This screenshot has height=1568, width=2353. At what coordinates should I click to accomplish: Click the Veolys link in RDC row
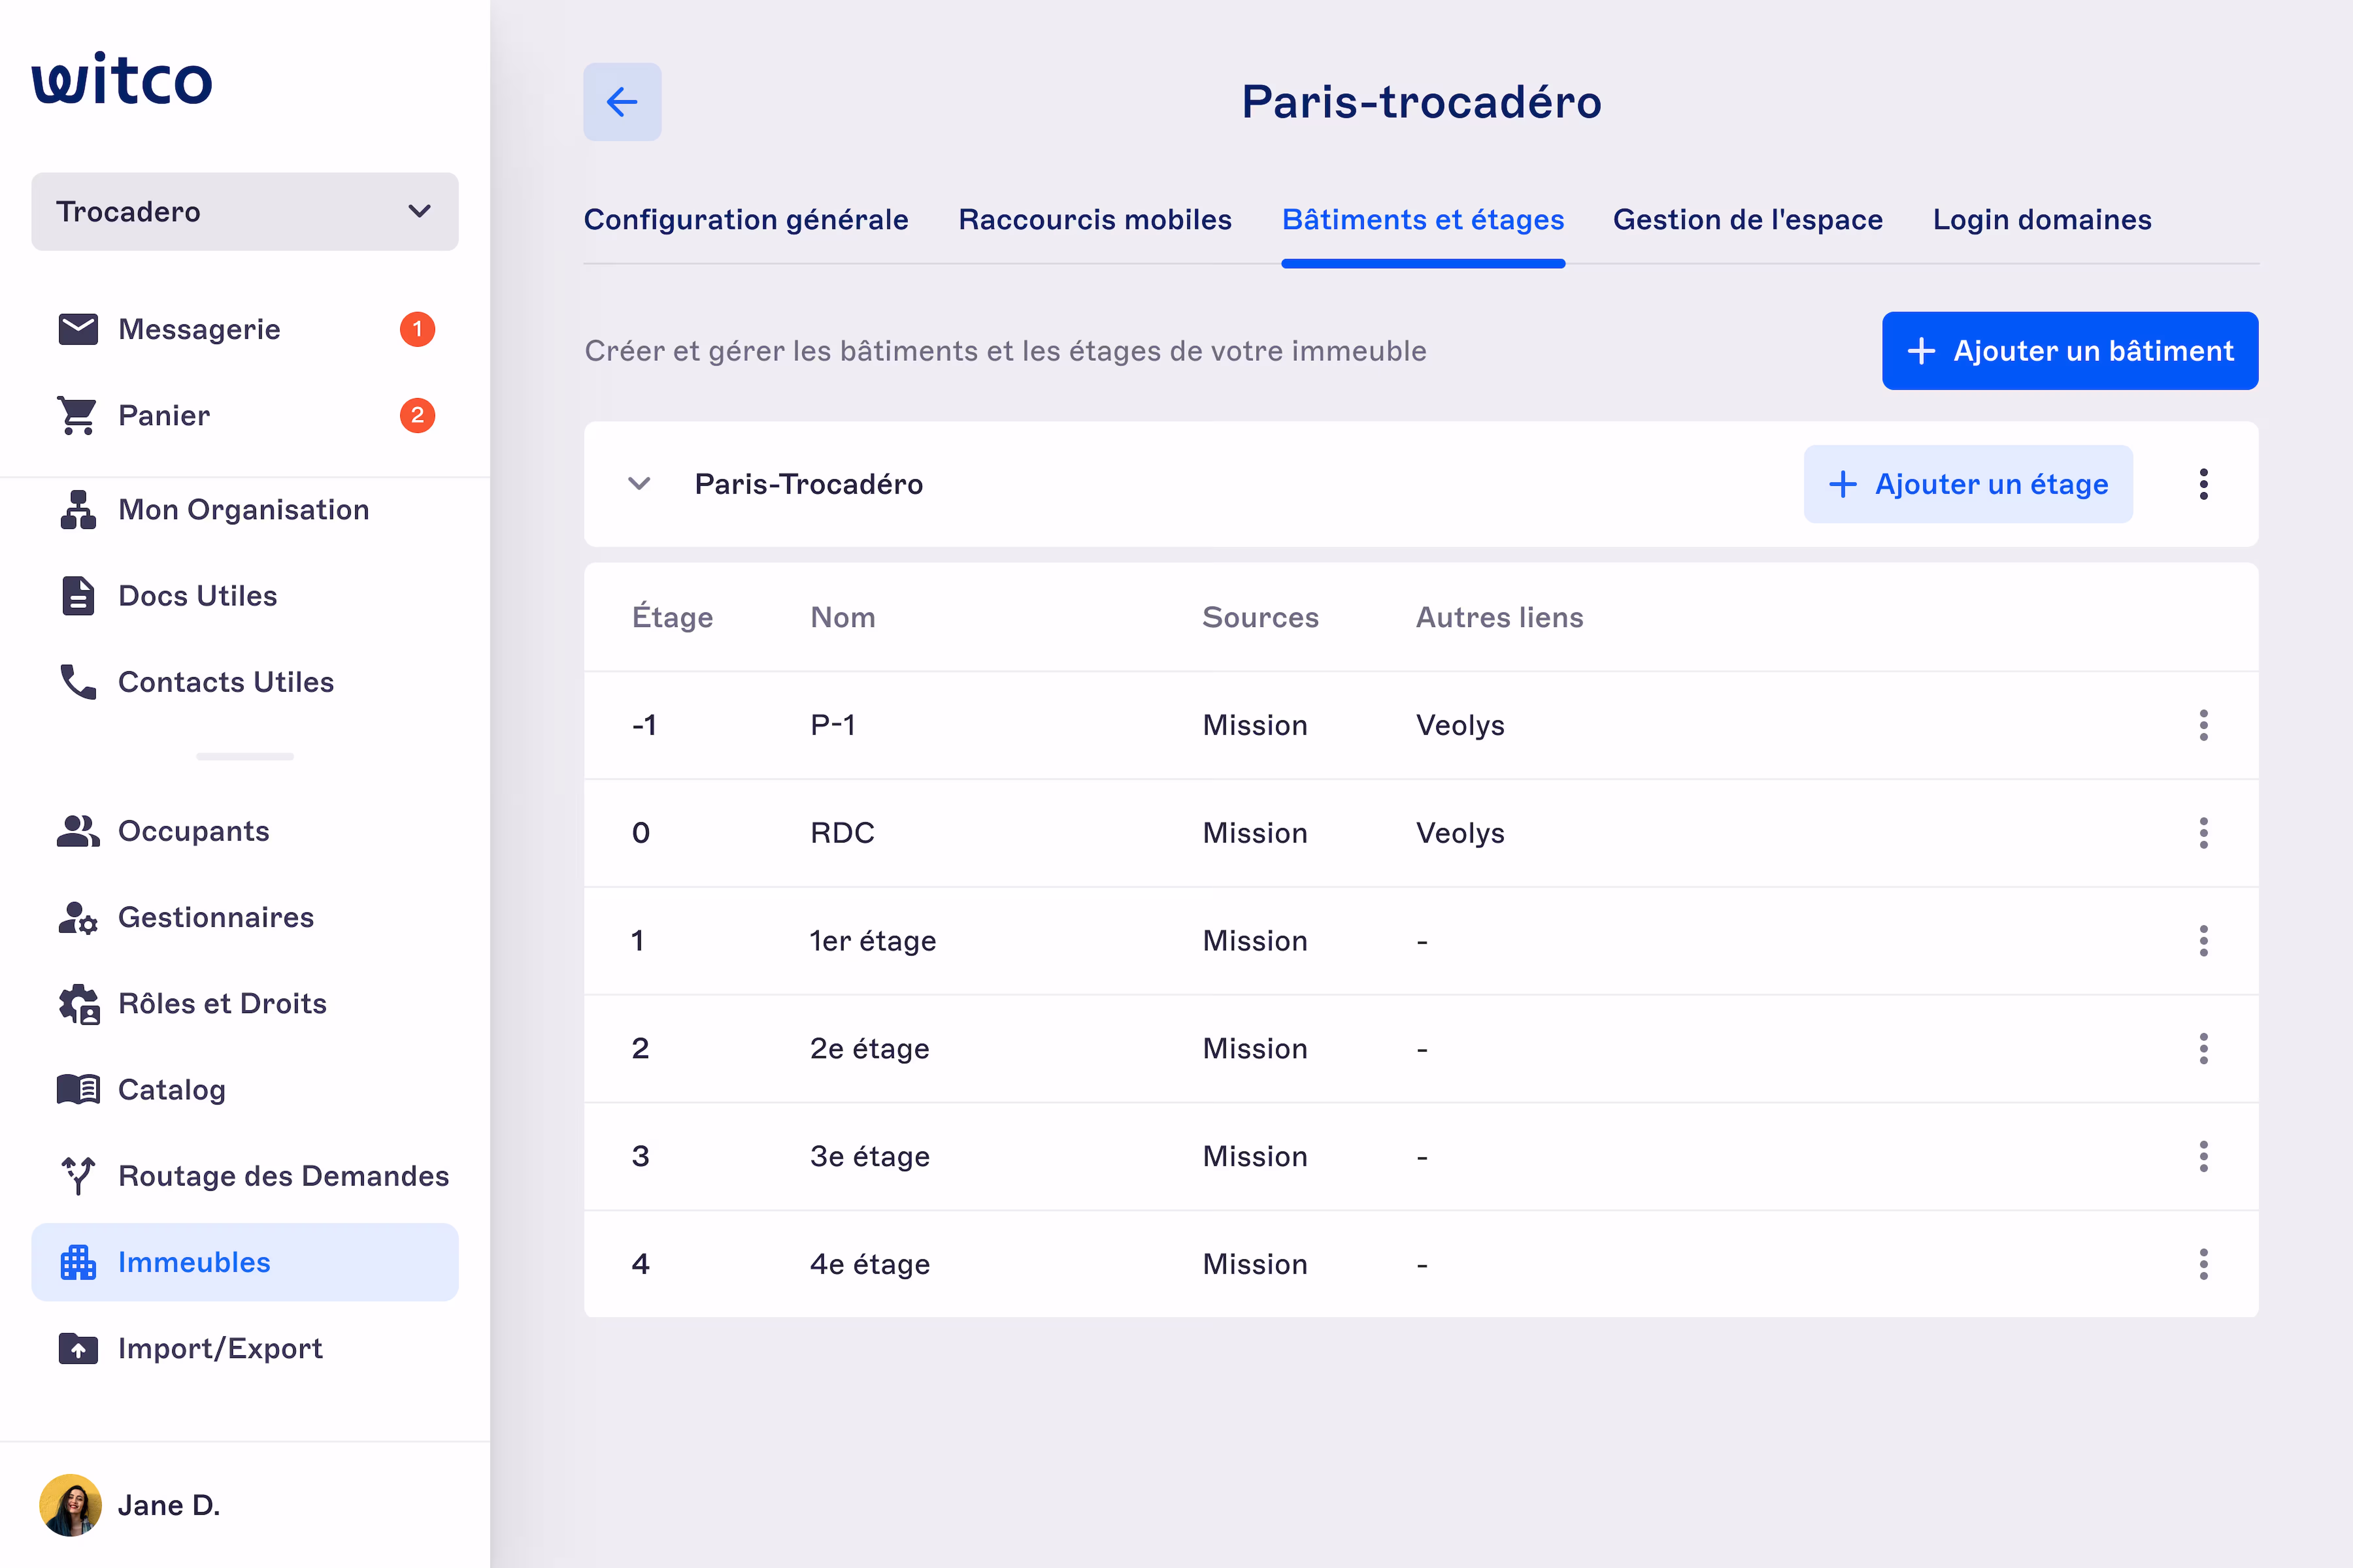point(1460,833)
